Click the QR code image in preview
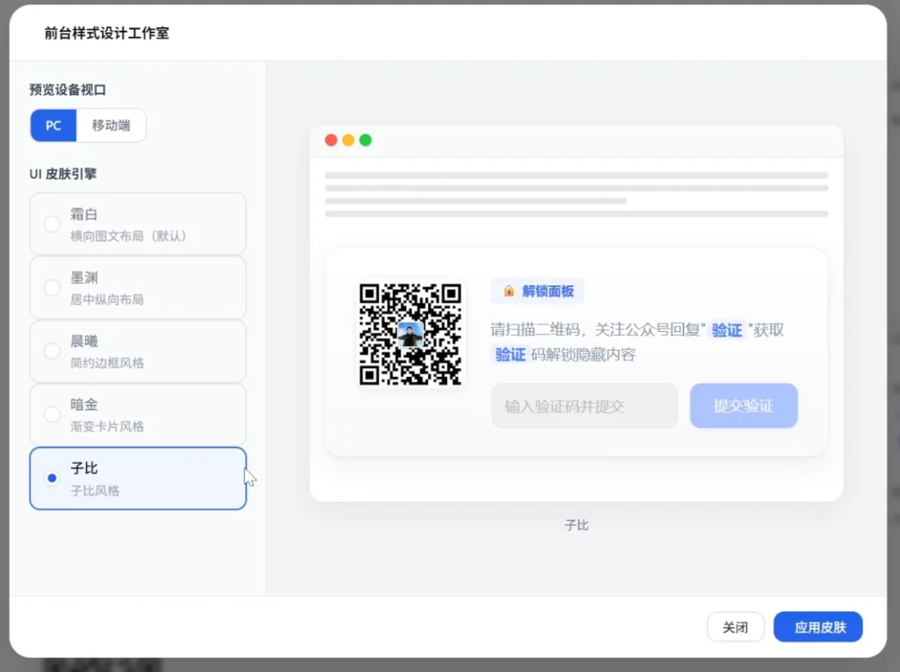This screenshot has width=900, height=672. point(410,334)
